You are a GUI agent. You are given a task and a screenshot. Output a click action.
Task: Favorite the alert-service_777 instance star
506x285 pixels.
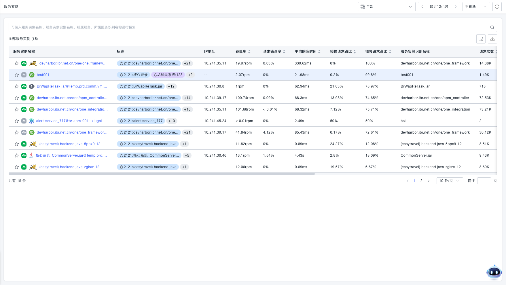[x=17, y=121]
